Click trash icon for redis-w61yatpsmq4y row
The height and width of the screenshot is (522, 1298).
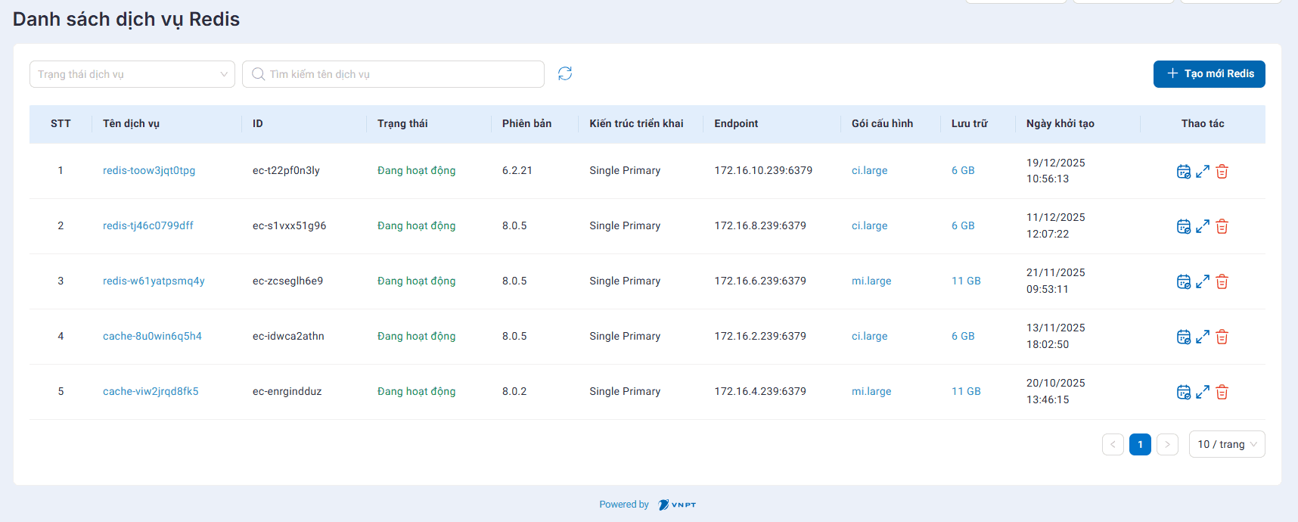point(1222,281)
